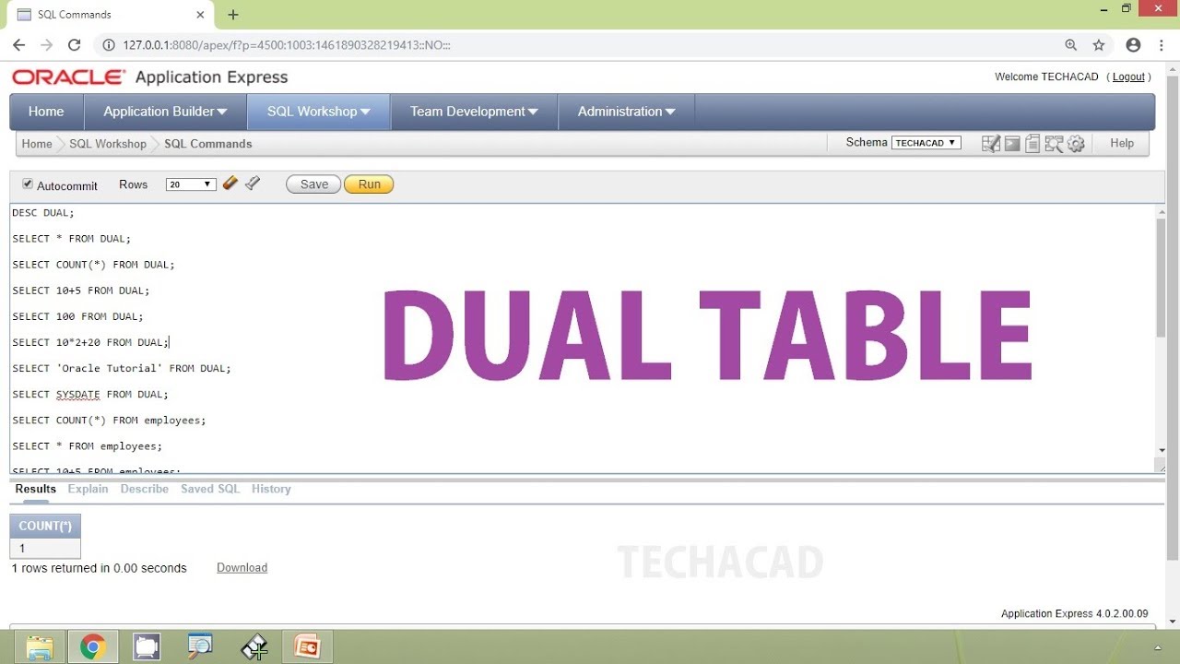The height and width of the screenshot is (664, 1180).
Task: Click the line 'SELECT SYSDATE FROM DUAL;'
Action: coord(90,394)
